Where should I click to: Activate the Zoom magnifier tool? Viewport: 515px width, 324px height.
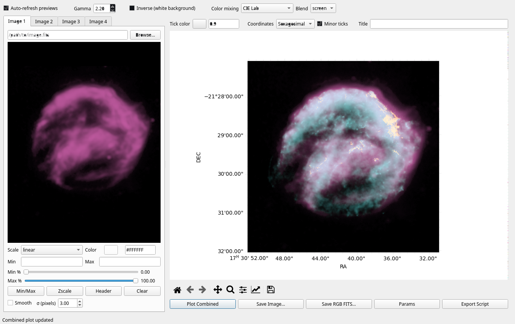230,290
